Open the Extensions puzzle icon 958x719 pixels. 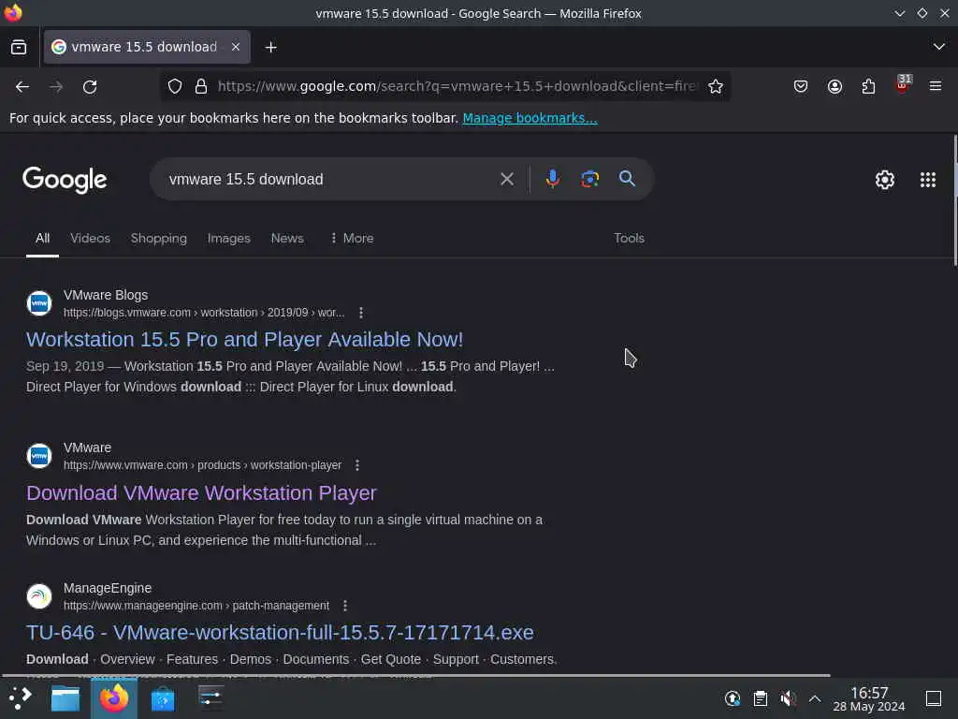(x=868, y=86)
